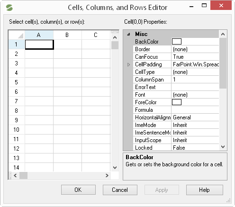The image size is (235, 207).
Task: Click spreadsheet vertical scrollbar down arrow
Action: click(115, 168)
